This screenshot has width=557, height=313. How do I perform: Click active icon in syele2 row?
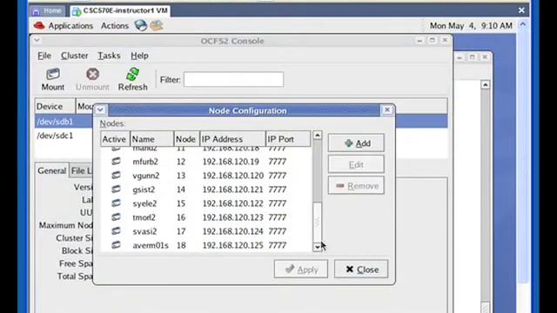[116, 203]
